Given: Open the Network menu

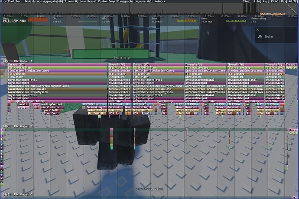Looking at the screenshot, I should click(x=160, y=1).
